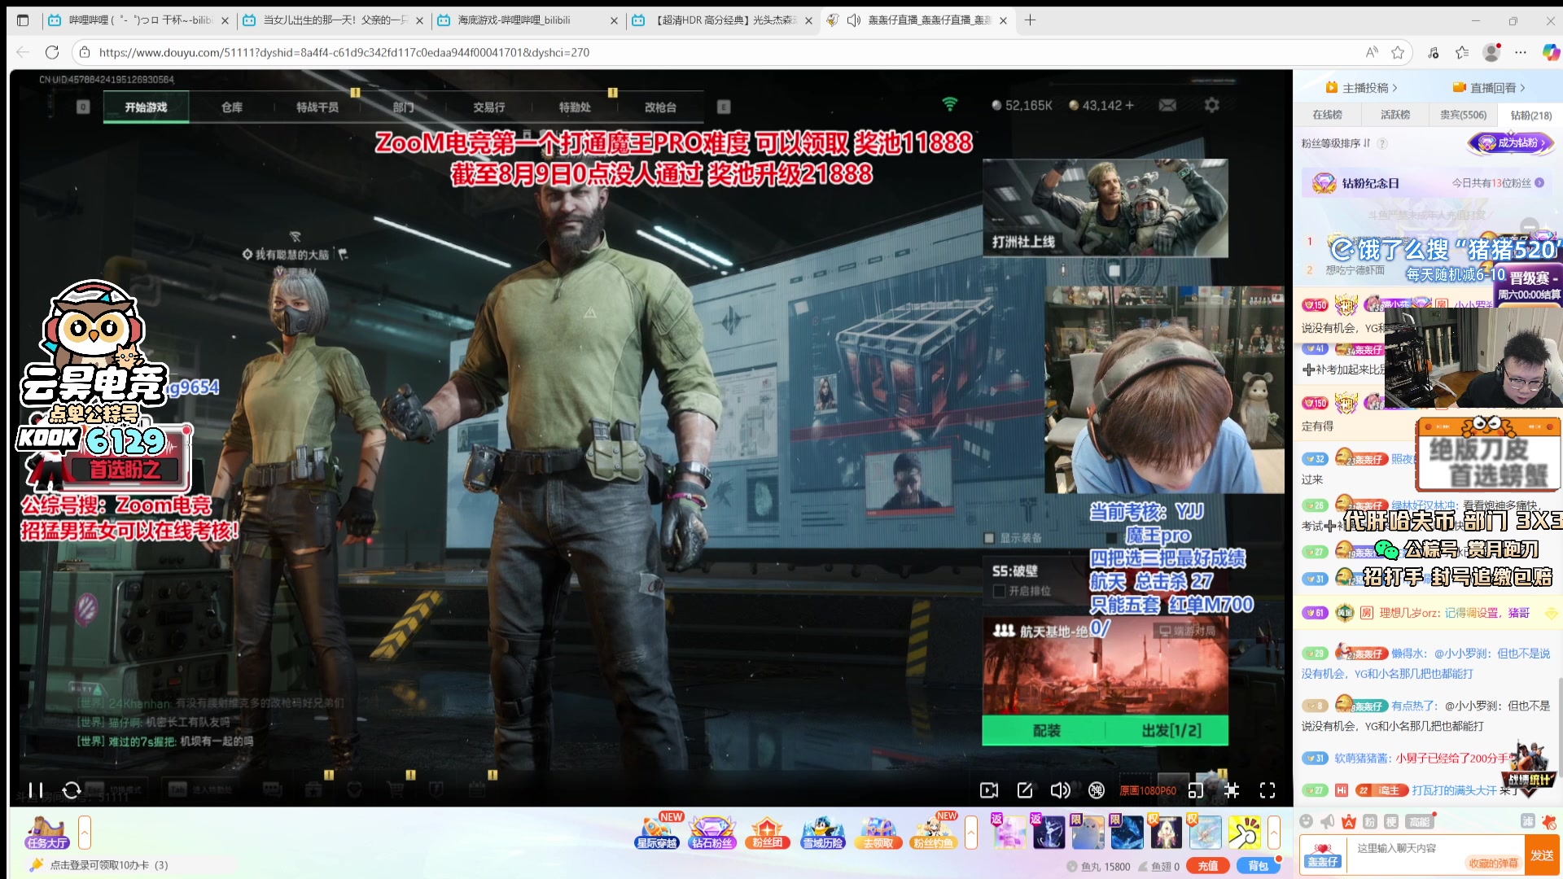Reload the stream with the refresh icon

coord(72,790)
